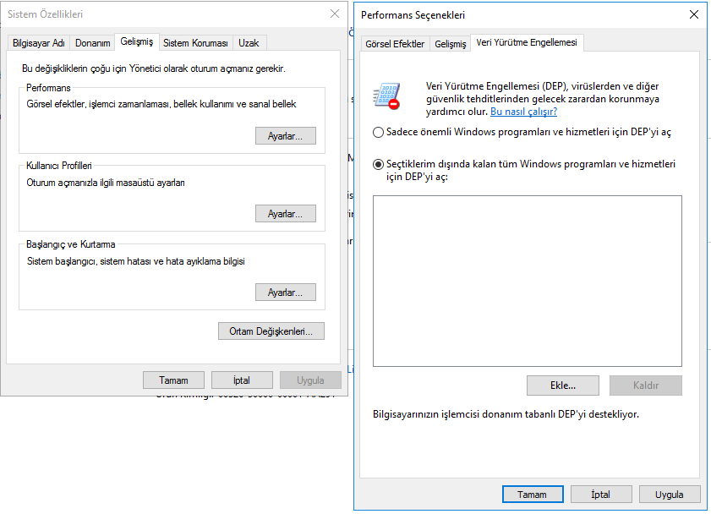The width and height of the screenshot is (711, 514).
Task: Confirm with Tamam in Performans Seçenekleri
Action: [533, 495]
